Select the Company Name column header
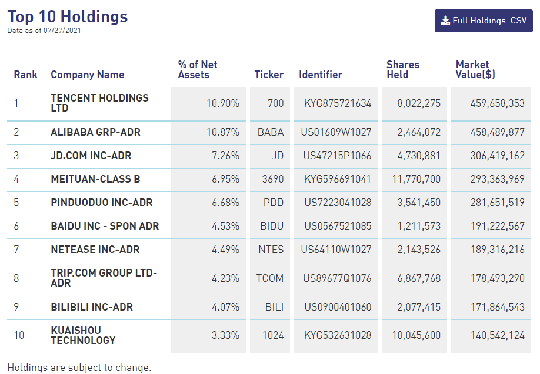This screenshot has width=540, height=374. 88,75
